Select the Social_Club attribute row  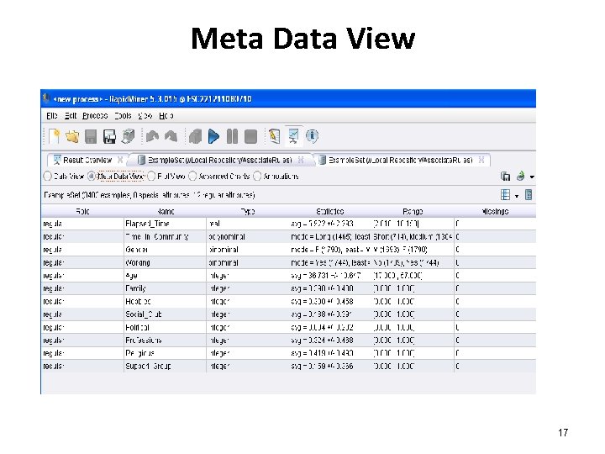click(288, 314)
